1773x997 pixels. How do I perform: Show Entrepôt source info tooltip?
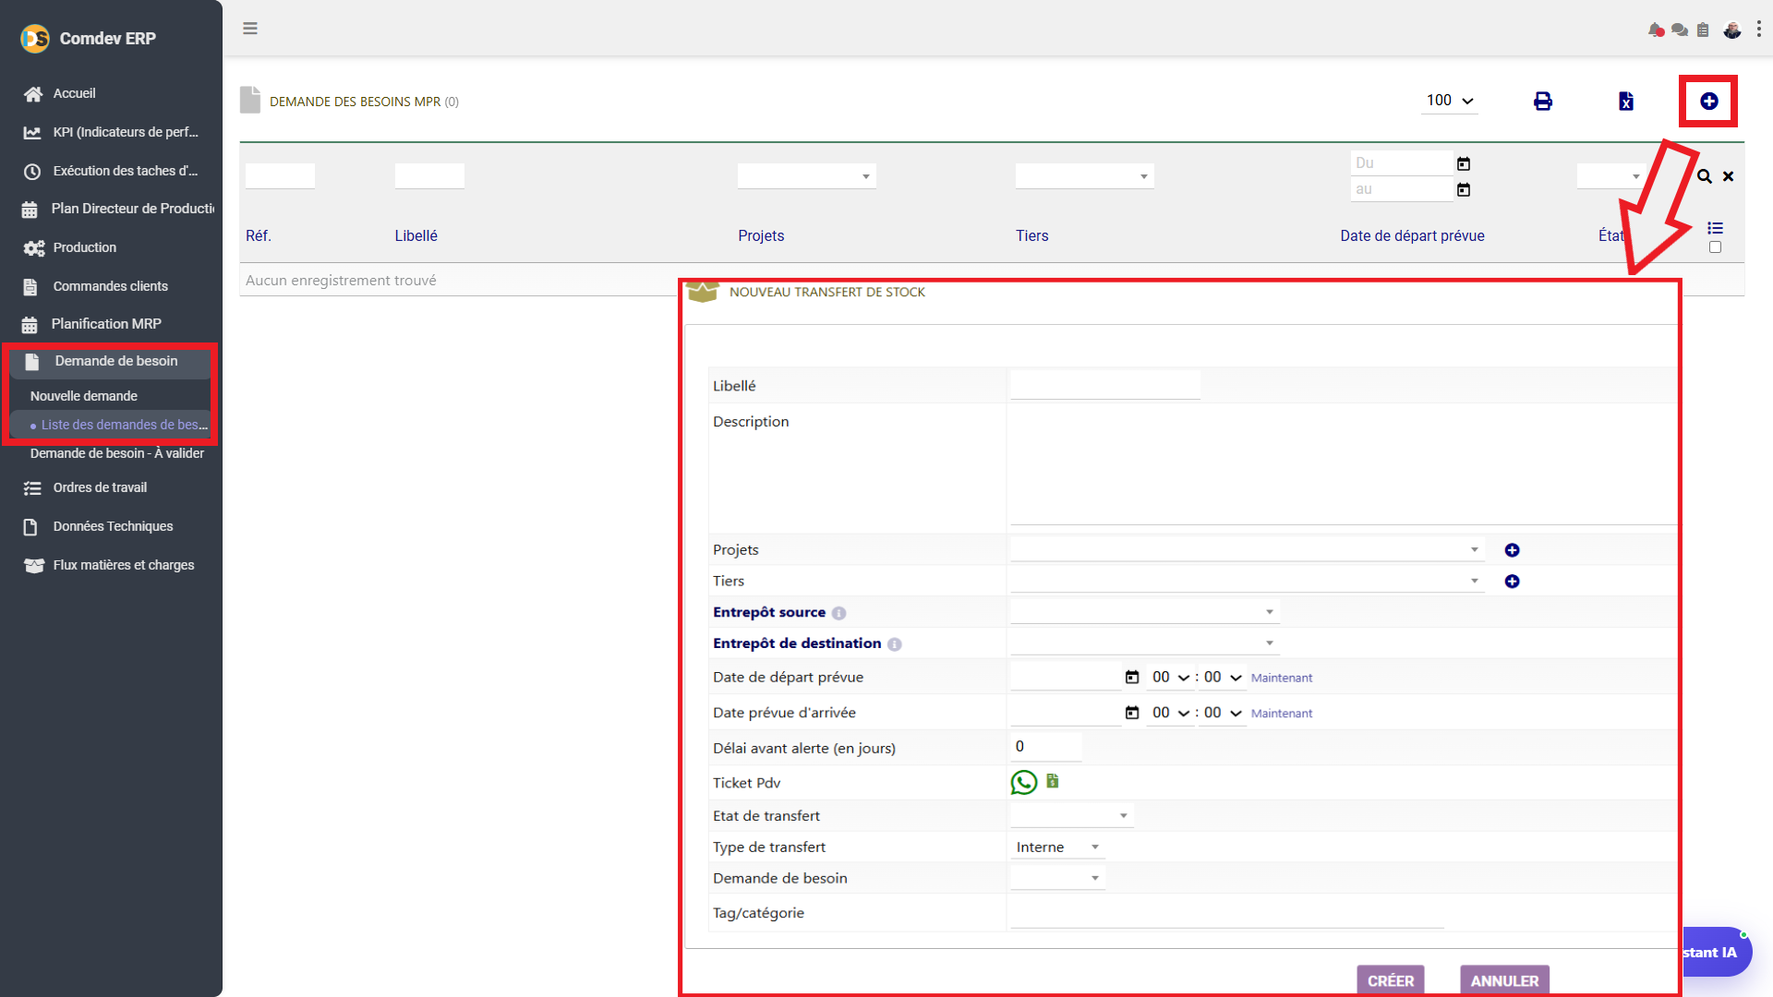[x=838, y=613]
